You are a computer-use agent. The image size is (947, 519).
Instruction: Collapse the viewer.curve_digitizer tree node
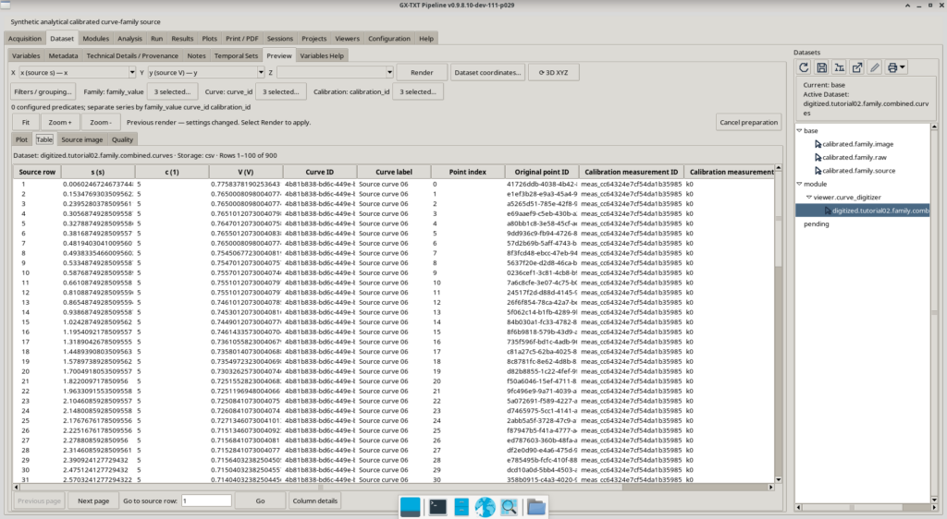[x=809, y=197]
